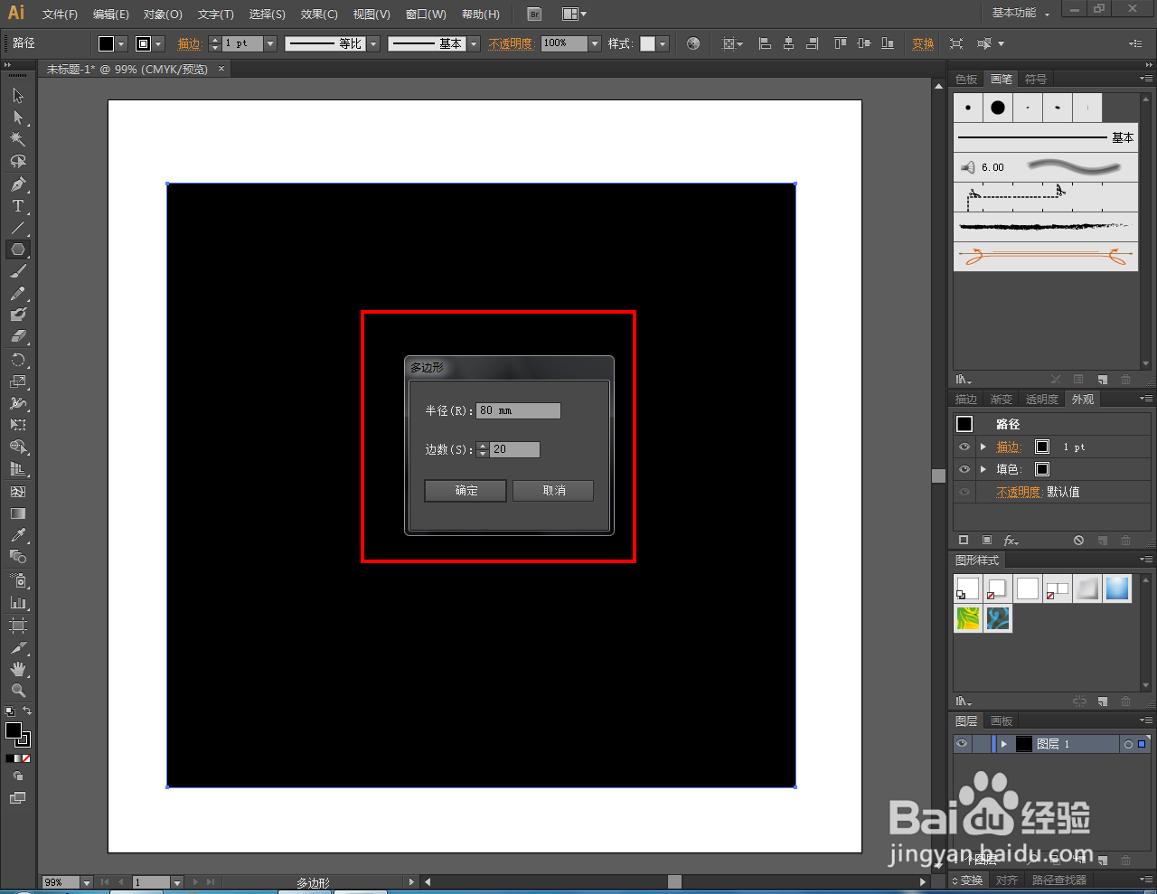Select the Blob Brush tool
1157x894 pixels.
[18, 315]
